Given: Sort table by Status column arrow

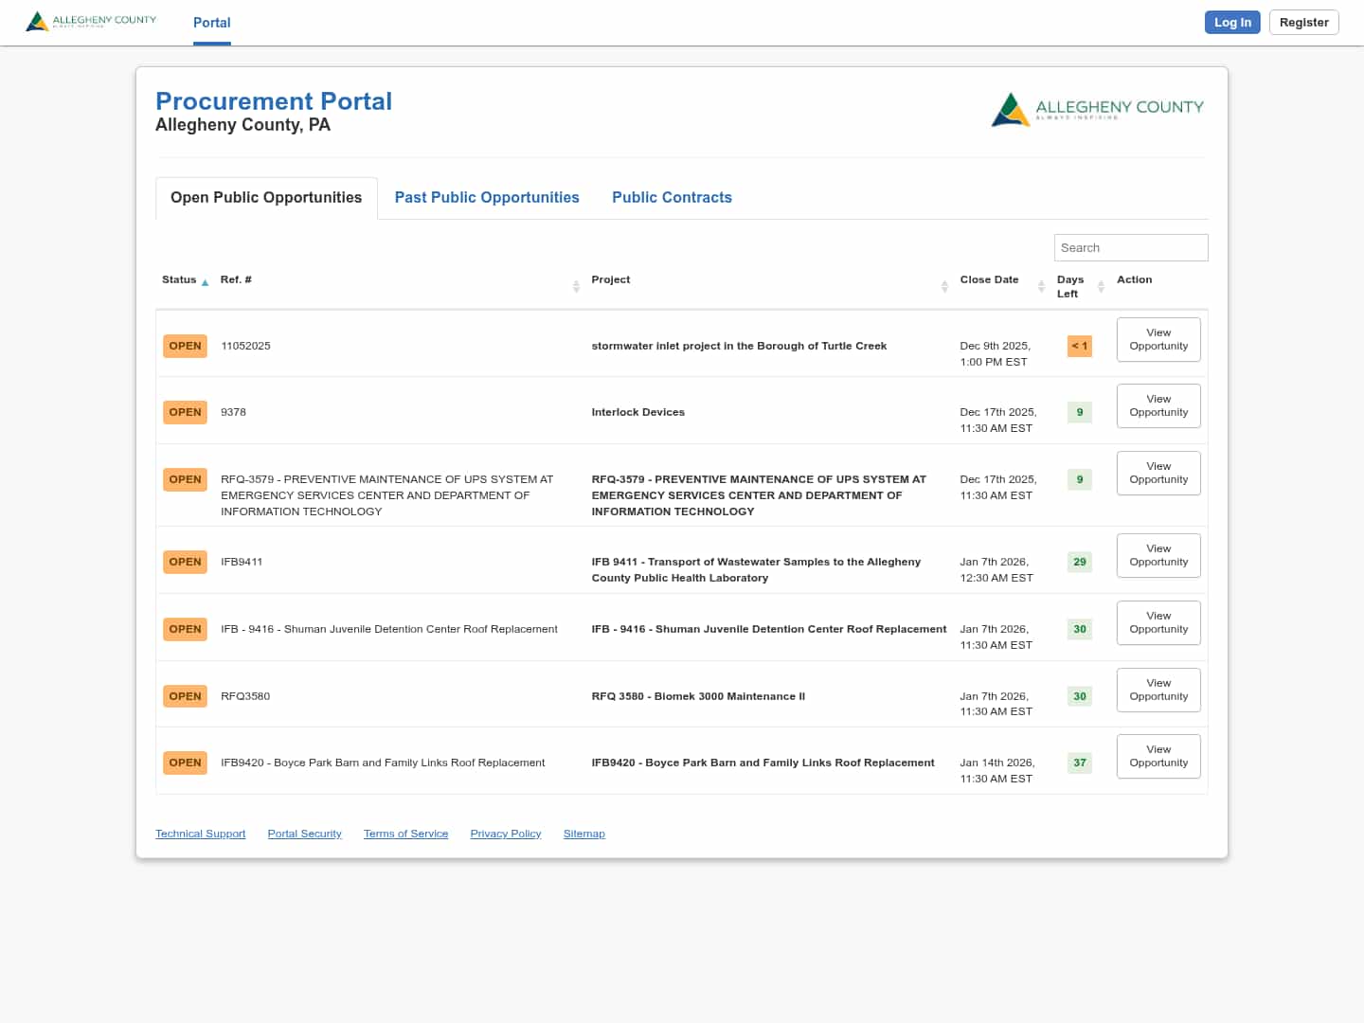Looking at the screenshot, I should 205,282.
